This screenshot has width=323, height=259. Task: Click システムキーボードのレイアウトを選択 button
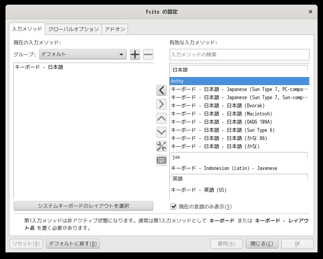pos(83,206)
